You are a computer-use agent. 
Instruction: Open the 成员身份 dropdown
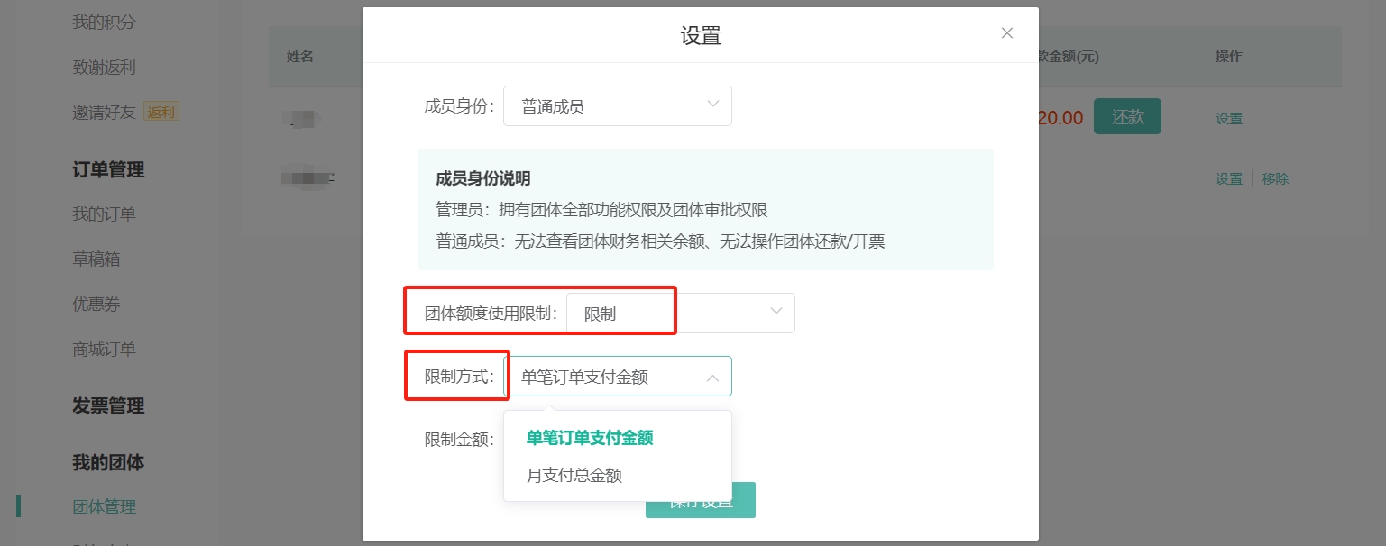(617, 105)
